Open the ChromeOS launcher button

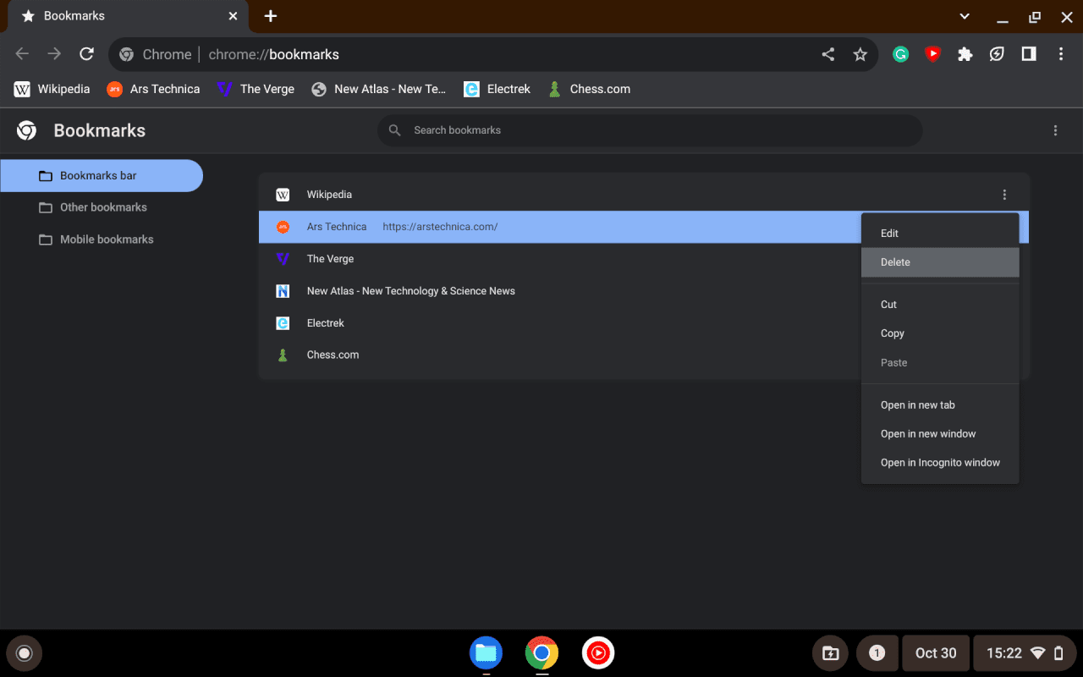[x=24, y=653]
